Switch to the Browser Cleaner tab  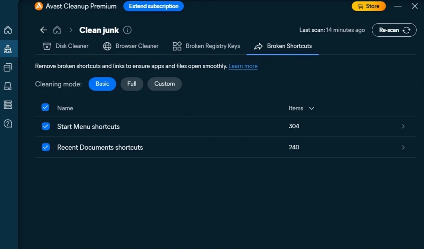pyautogui.click(x=131, y=46)
